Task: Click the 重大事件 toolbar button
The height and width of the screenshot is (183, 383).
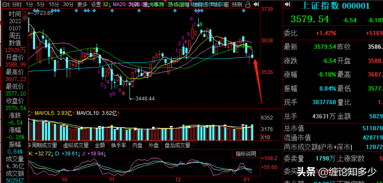Action: (154, 5)
